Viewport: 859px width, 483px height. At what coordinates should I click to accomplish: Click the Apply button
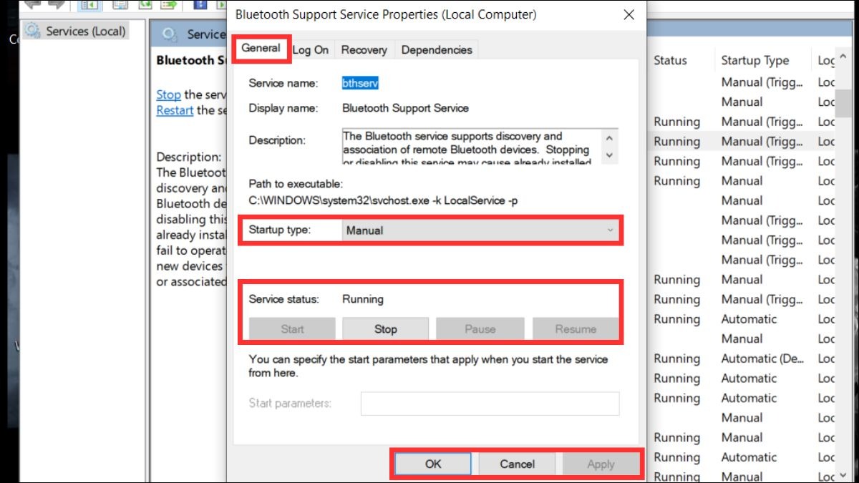point(601,464)
